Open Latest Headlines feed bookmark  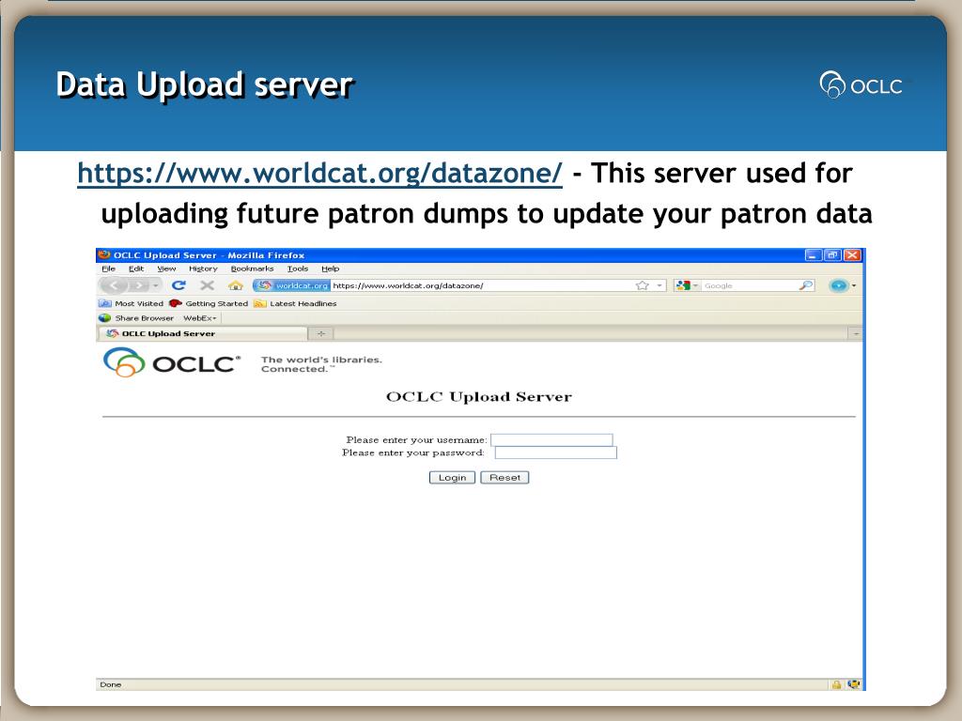[295, 303]
